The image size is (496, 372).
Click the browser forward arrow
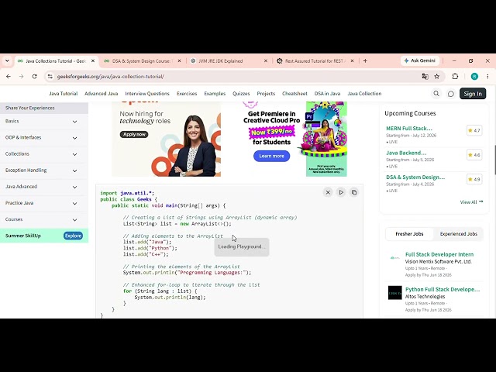point(21,77)
